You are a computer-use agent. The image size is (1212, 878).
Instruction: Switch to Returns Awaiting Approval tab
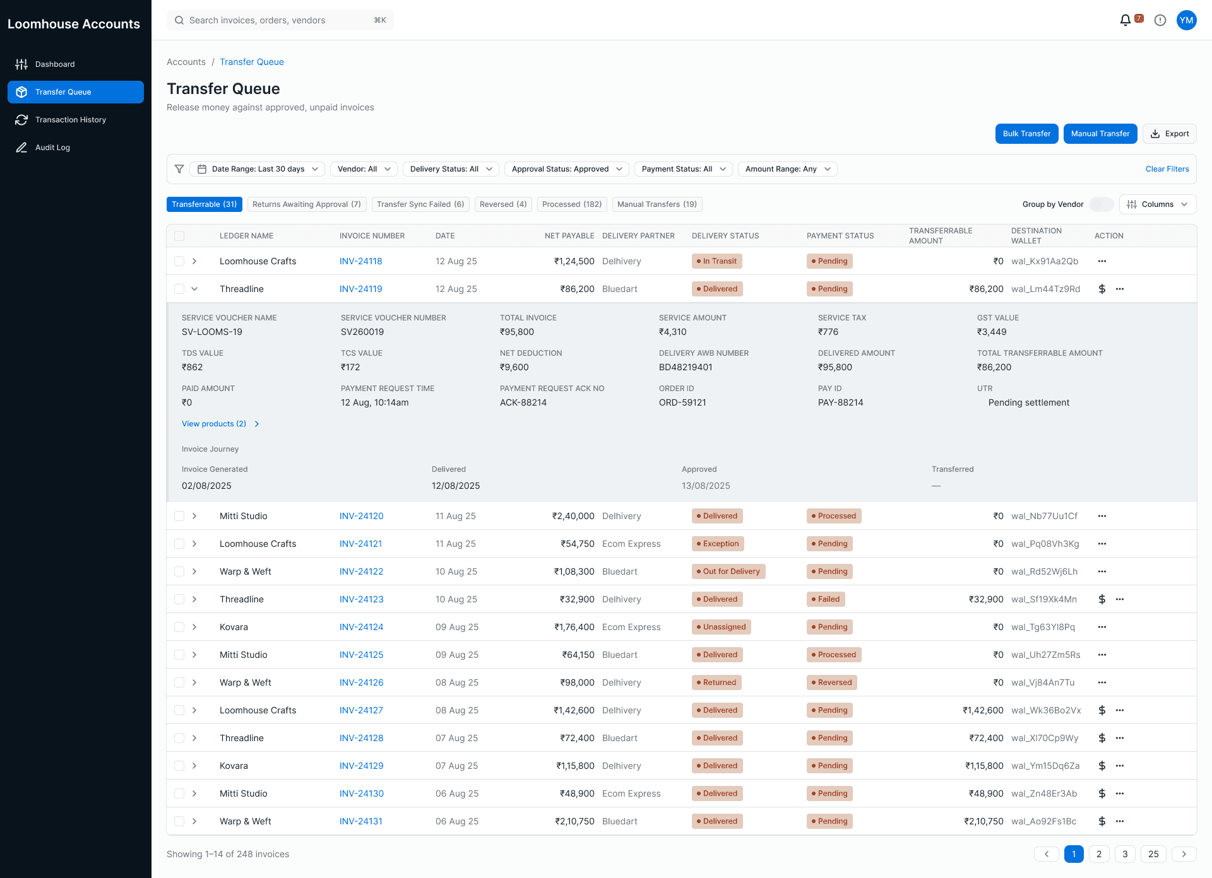coord(307,204)
